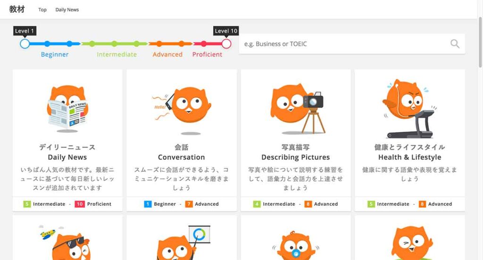Choose the Proficient level label
This screenshot has height=260, width=483.
click(x=207, y=55)
